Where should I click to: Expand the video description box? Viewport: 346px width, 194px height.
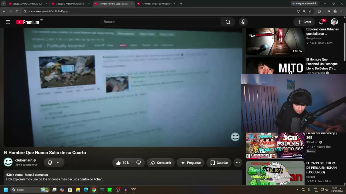coord(123,177)
